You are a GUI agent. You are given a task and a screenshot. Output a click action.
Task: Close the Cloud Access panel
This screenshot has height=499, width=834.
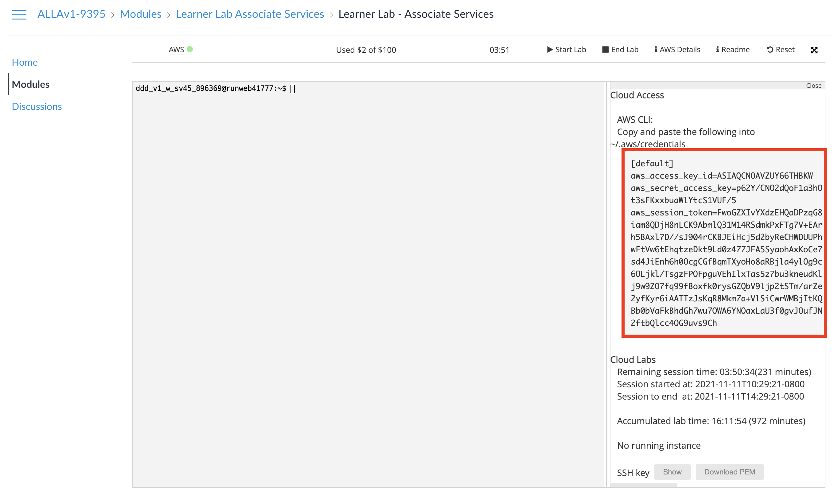coord(813,85)
